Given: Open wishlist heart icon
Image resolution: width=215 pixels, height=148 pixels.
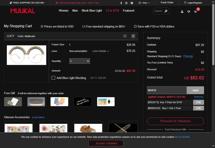Looking at the screenshot, I should click(189, 12).
